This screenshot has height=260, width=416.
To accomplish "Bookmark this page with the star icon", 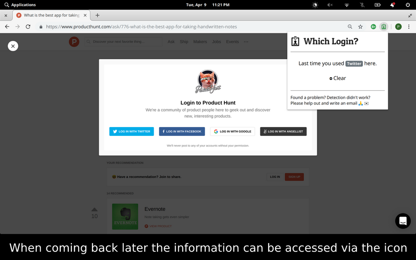I will tap(360, 26).
